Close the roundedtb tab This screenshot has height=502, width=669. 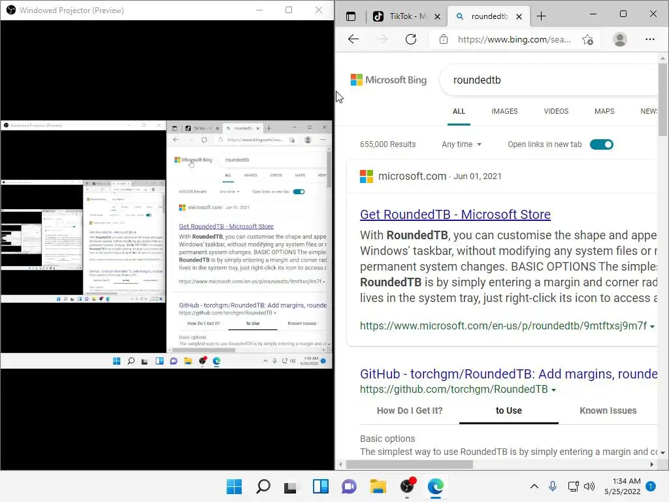(519, 16)
